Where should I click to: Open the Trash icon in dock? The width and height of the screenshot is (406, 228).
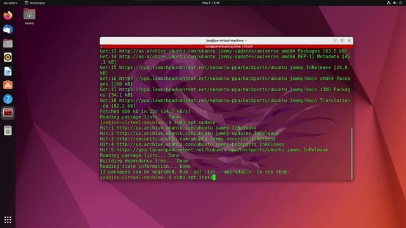coord(8,131)
